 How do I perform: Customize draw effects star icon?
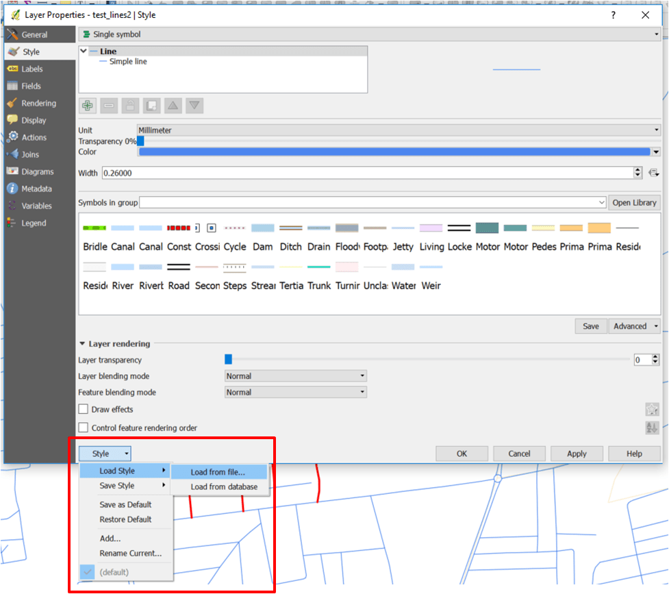tap(652, 409)
